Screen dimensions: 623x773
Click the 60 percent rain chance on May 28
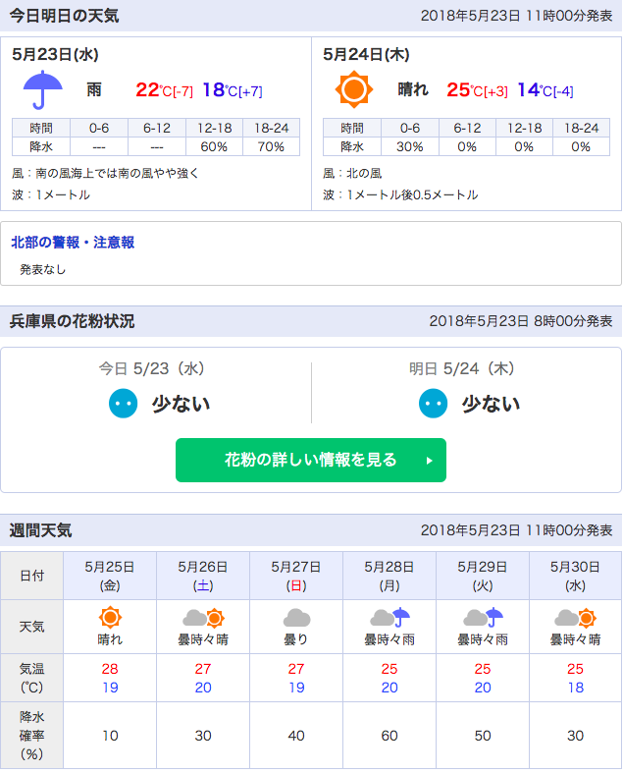pos(389,735)
